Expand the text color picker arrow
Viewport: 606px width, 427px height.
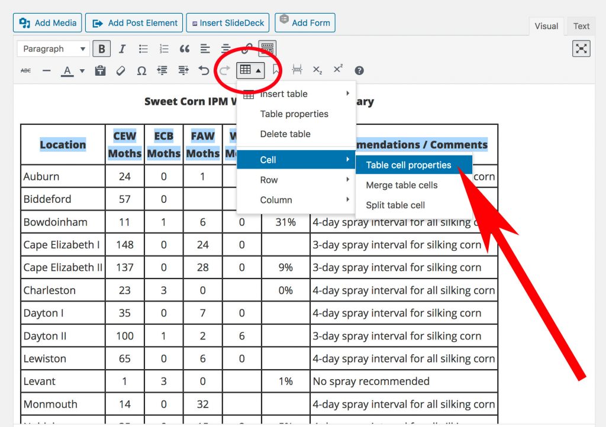(x=82, y=71)
